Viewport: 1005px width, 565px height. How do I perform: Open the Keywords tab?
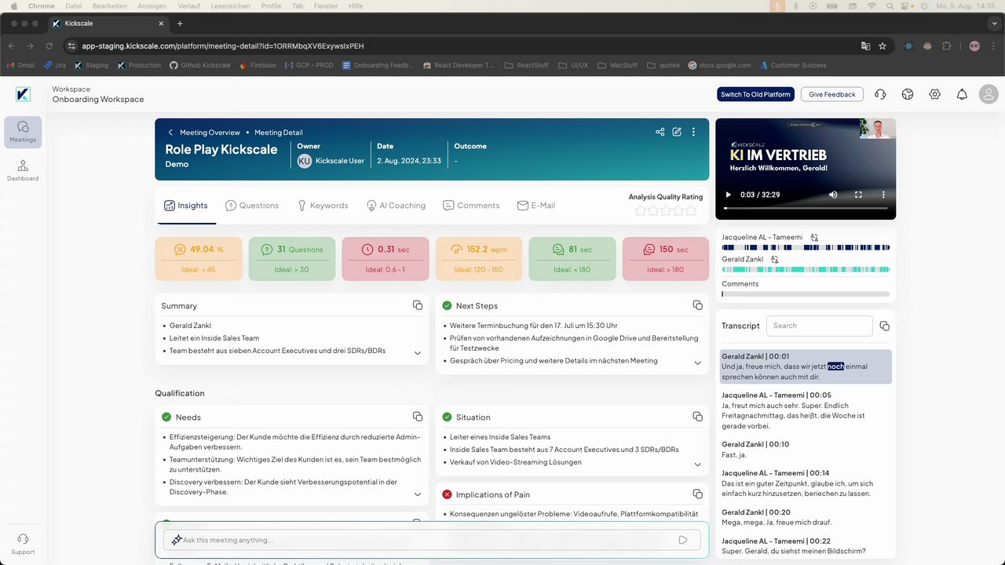pyautogui.click(x=323, y=206)
